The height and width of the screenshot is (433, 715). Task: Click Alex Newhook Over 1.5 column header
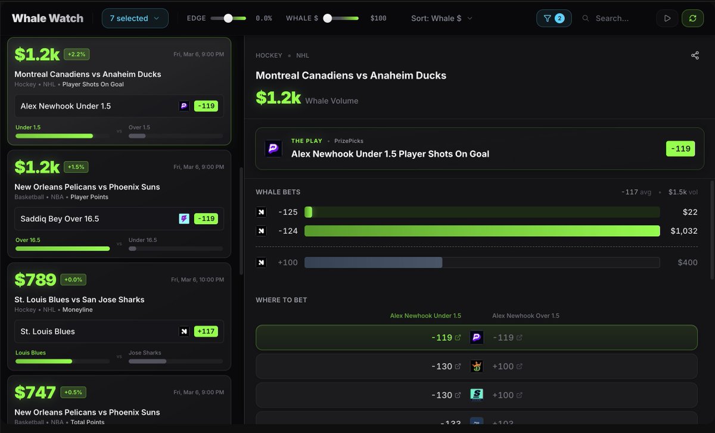pyautogui.click(x=526, y=316)
